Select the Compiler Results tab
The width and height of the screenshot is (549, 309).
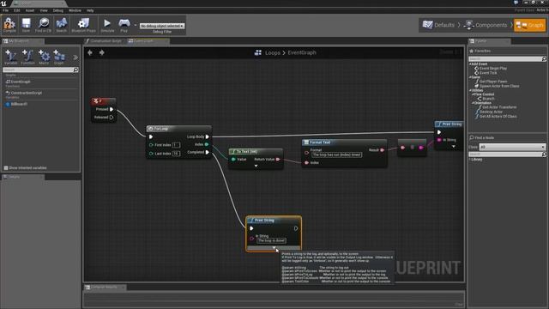pyautogui.click(x=104, y=288)
